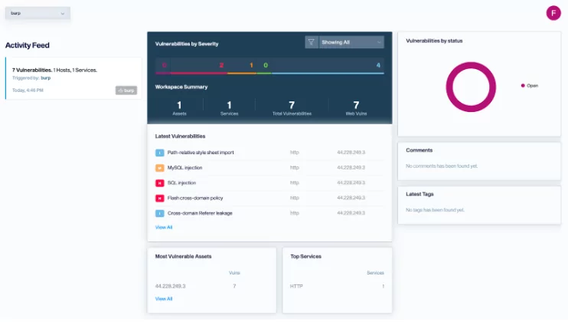The height and width of the screenshot is (322, 568).
Task: Open the burp workspace dropdown
Action: [38, 13]
